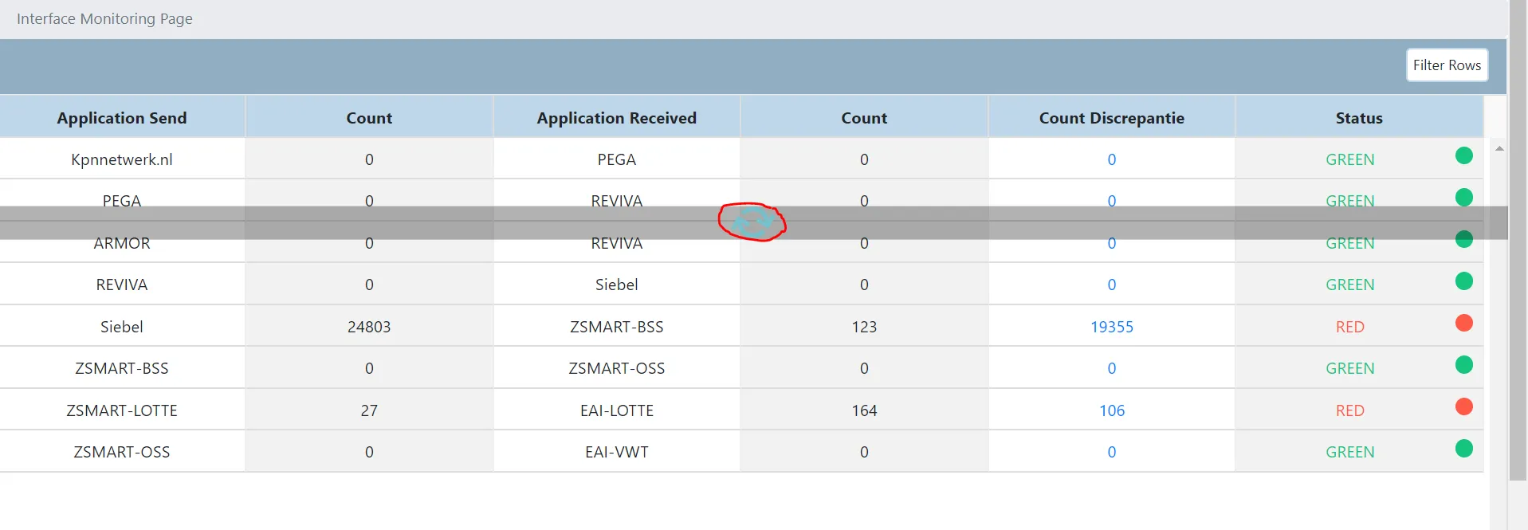Click the Application Received column header
Screen dimensions: 1528x530
pyautogui.click(x=617, y=118)
